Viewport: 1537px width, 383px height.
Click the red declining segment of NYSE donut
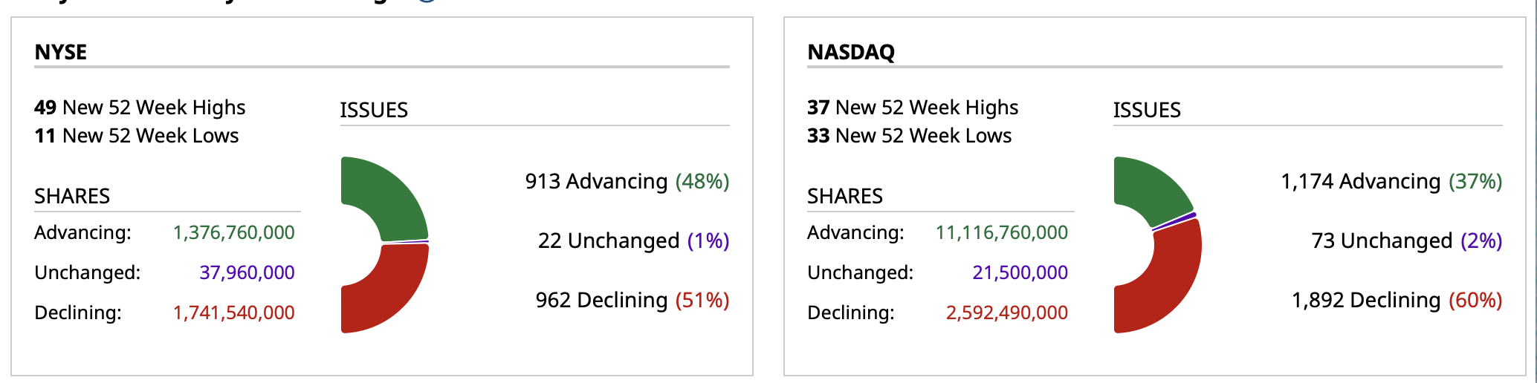pos(390,293)
